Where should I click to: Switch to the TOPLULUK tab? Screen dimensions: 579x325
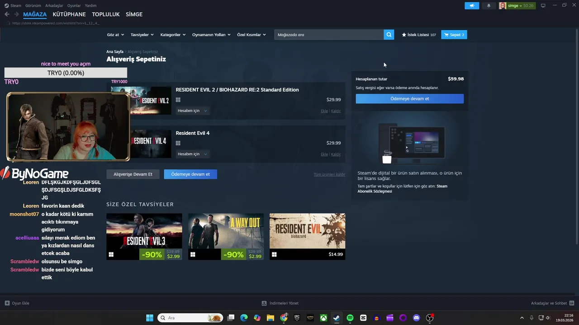tap(106, 14)
